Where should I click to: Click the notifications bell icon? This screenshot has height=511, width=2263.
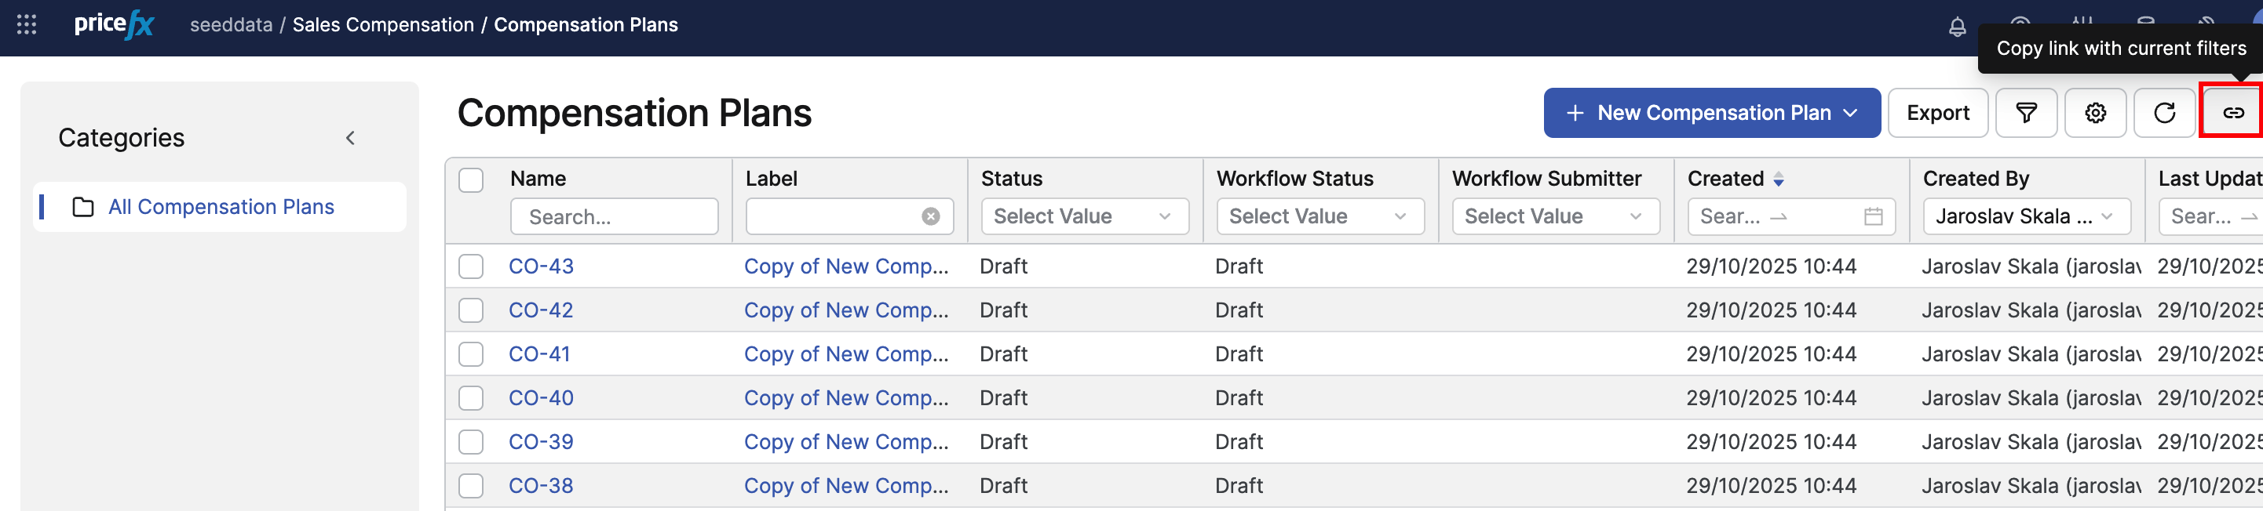click(x=1956, y=27)
